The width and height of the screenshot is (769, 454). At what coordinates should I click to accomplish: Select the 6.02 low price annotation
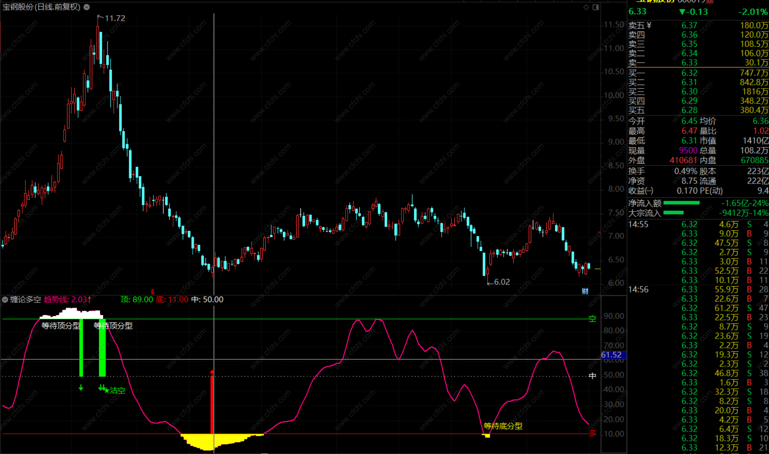(x=502, y=282)
